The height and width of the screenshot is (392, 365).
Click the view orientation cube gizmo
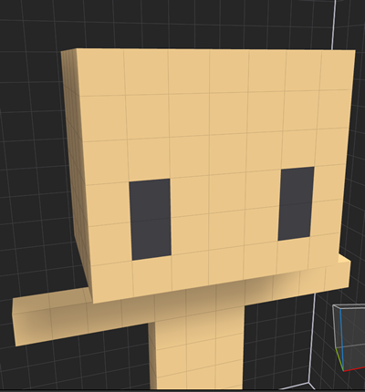(349, 337)
